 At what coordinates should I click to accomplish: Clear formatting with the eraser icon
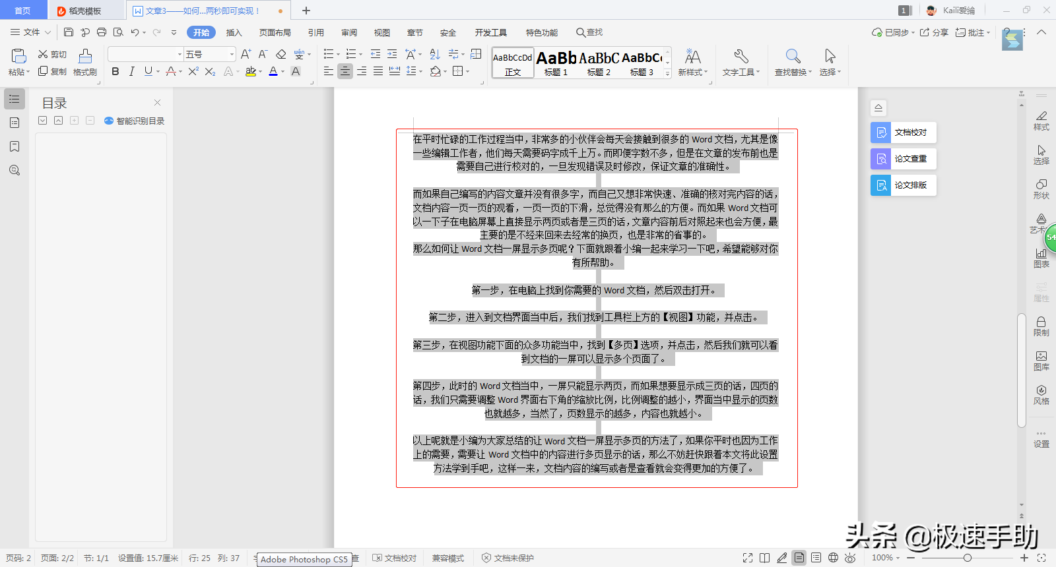click(281, 54)
